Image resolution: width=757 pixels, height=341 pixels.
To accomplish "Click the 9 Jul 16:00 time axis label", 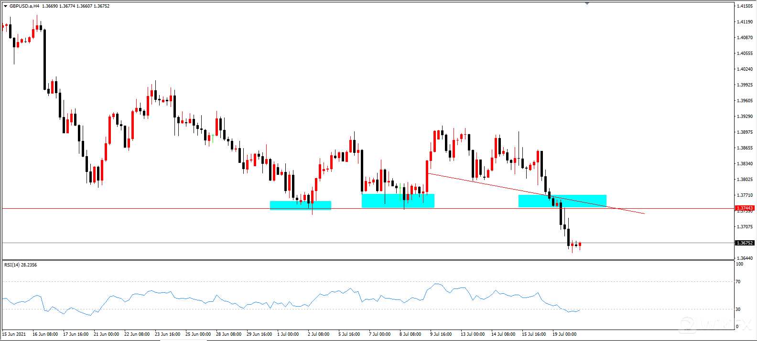I will coord(441,334).
